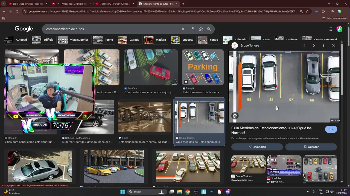Open the selected Grupo Torices result thumbnail
Viewport: 350px width, 196px height.
[x=199, y=117]
